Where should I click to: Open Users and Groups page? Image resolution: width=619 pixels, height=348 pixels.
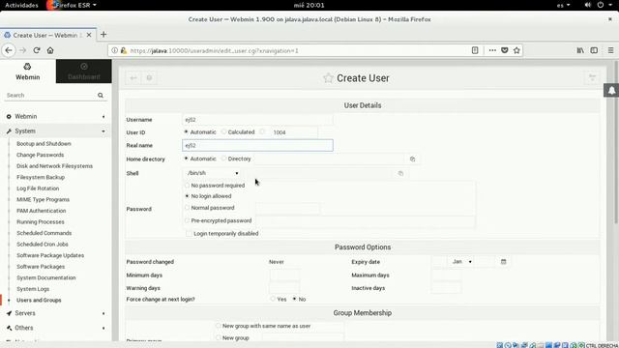pos(39,301)
